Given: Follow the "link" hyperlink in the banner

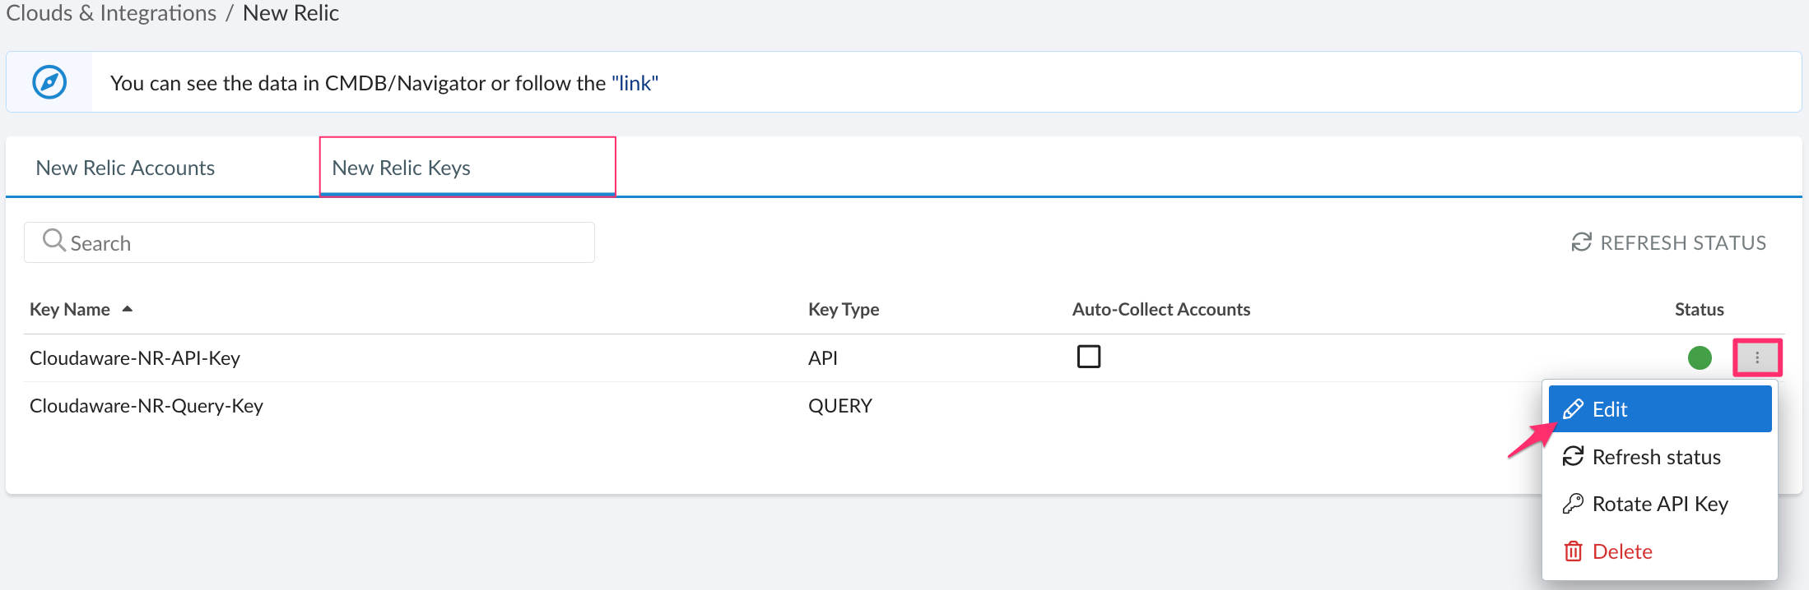Looking at the screenshot, I should [635, 83].
